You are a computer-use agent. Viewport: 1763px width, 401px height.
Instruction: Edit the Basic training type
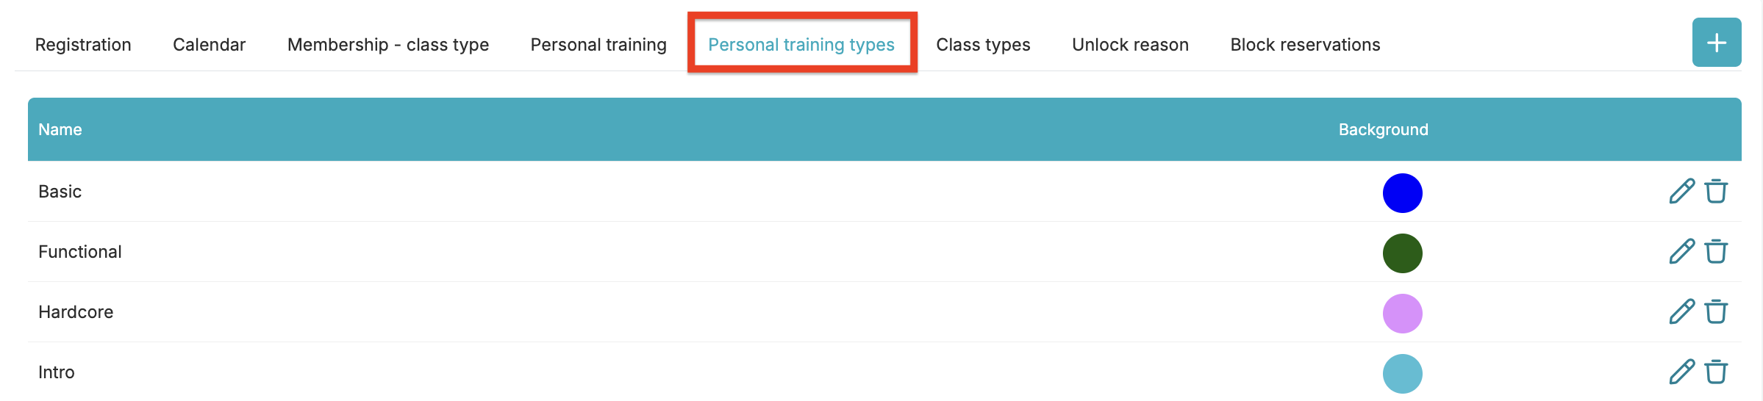click(x=1681, y=192)
